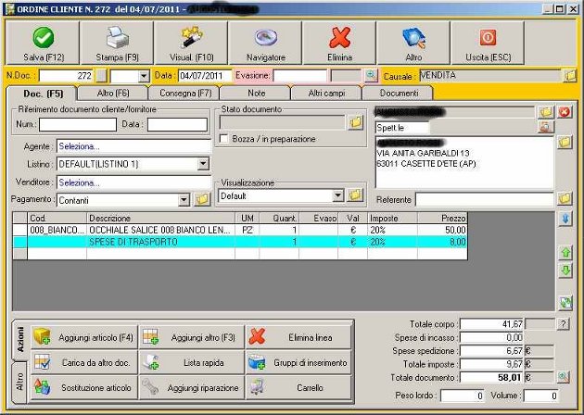Save the order with Salva (F12)
Image resolution: width=584 pixels, height=415 pixels.
[x=43, y=43]
